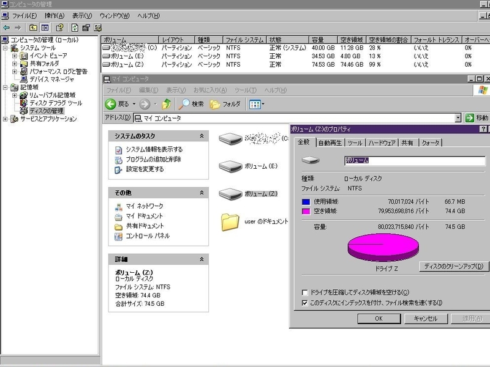Viewport: 490px width, 367px height.
Task: Collapse the システム ツール tree node
Action: click(x=6, y=48)
